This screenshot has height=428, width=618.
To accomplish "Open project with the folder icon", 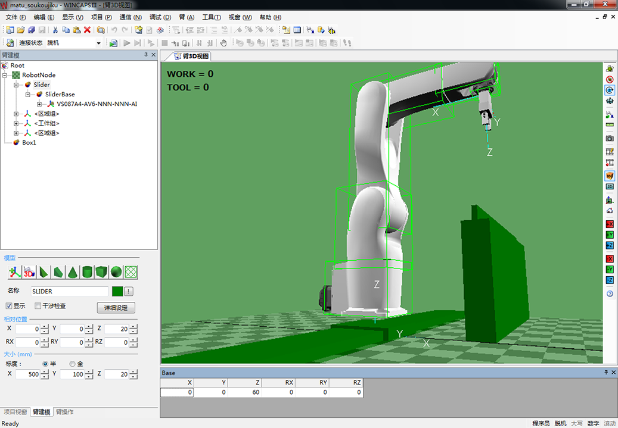I will coord(20,30).
